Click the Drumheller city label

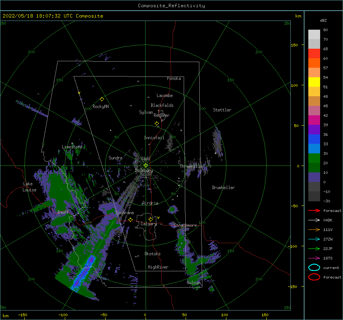[223, 188]
